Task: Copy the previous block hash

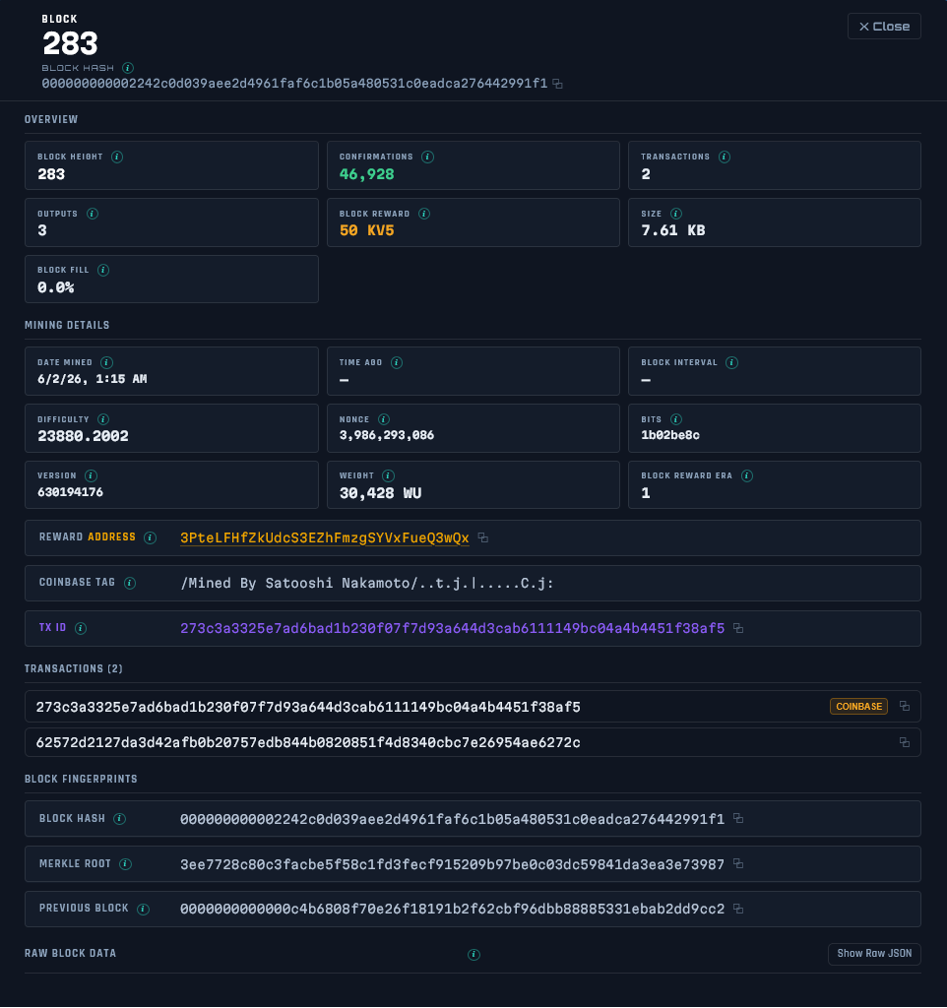Action: pos(738,909)
